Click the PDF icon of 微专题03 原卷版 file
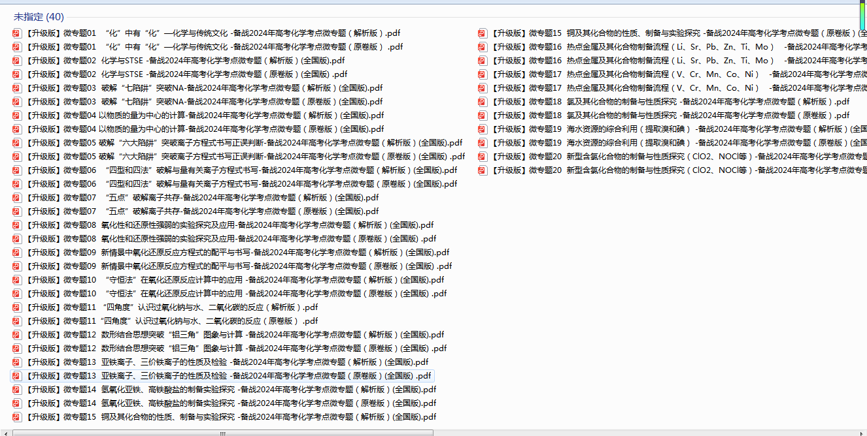This screenshot has height=436, width=867. click(x=17, y=102)
